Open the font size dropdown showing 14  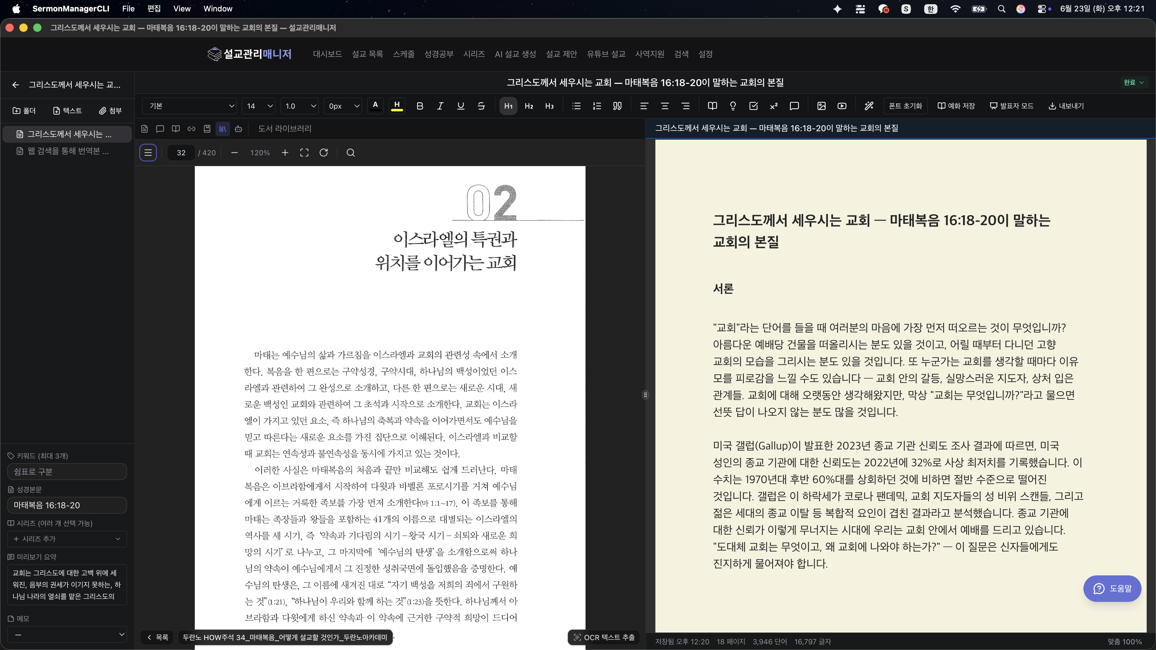click(259, 106)
